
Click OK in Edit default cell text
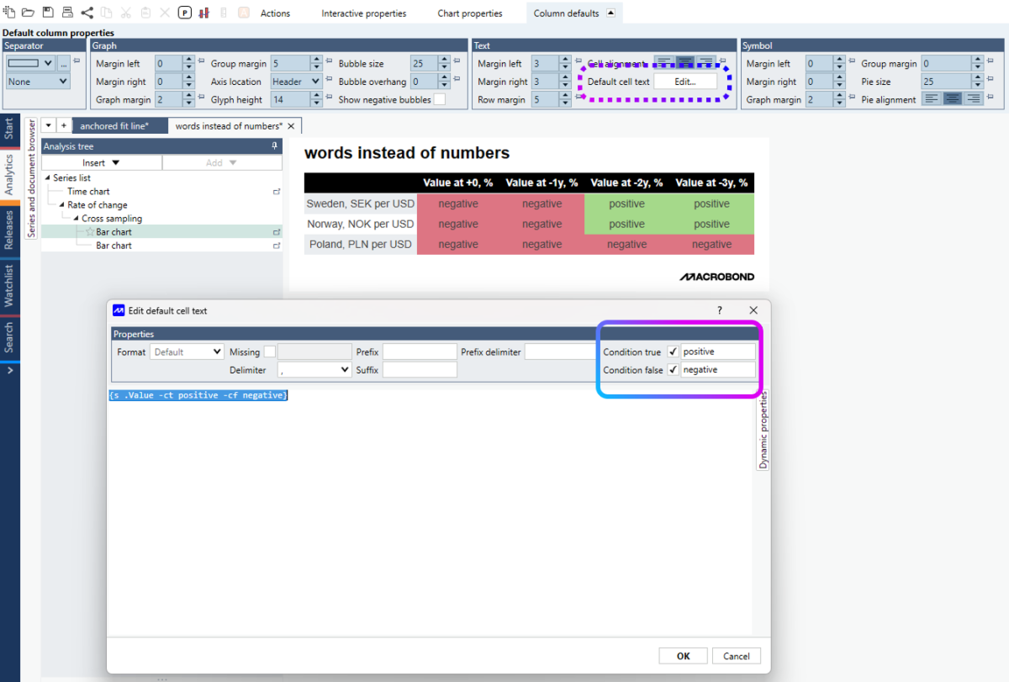coord(684,656)
